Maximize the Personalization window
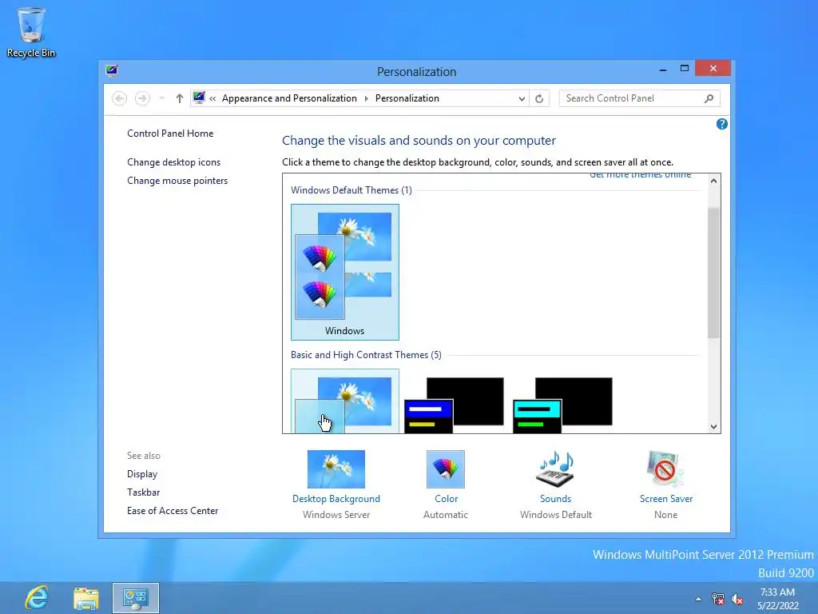The width and height of the screenshot is (818, 614). 685,69
